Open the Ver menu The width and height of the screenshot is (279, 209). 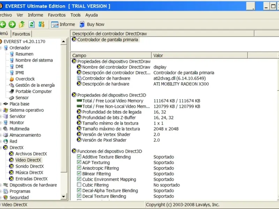tap(20, 15)
